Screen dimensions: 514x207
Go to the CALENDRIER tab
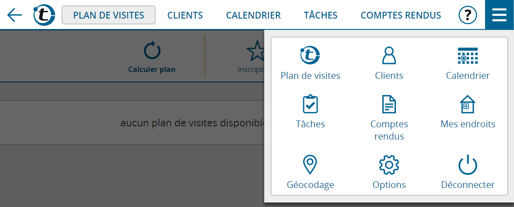253,15
